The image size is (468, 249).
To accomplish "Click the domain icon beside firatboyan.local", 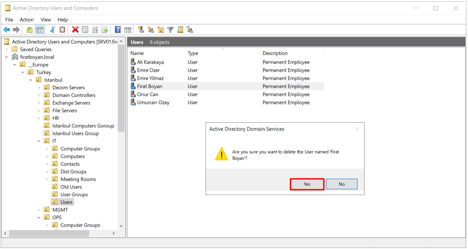I will (15, 57).
